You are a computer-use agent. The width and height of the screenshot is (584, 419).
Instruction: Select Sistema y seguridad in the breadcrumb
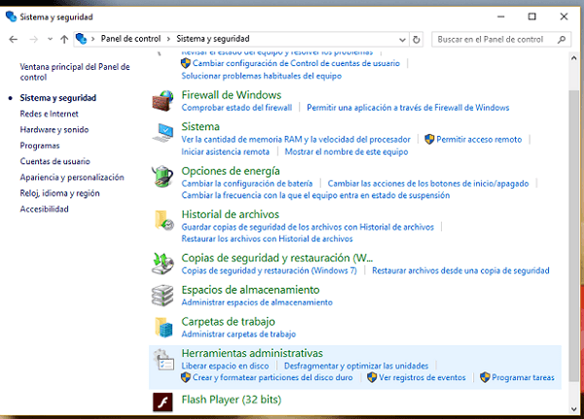click(213, 39)
